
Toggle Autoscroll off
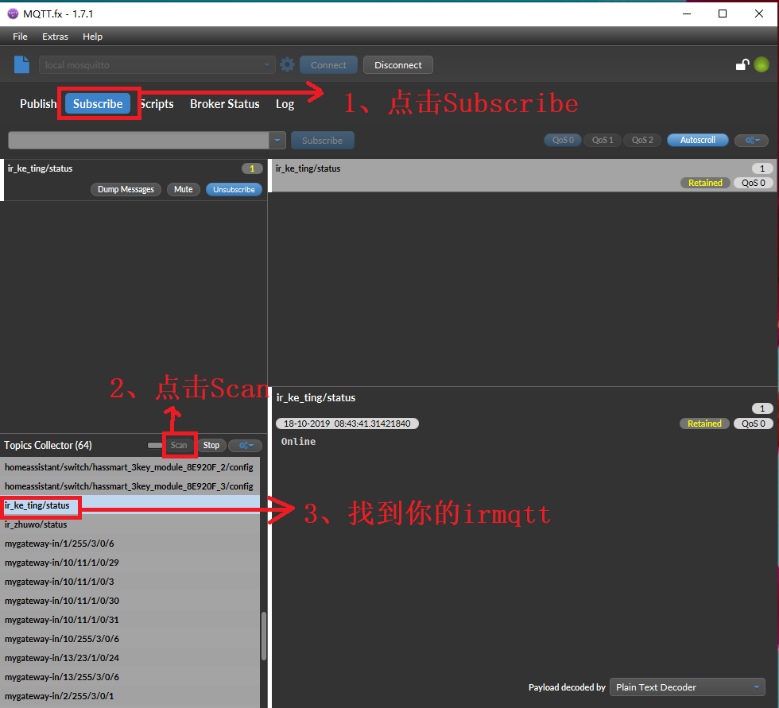(698, 141)
